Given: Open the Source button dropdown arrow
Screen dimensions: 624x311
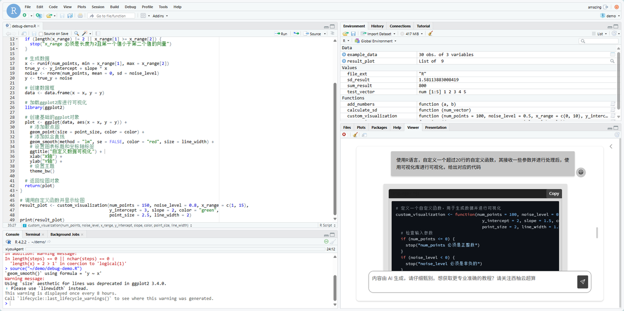Looking at the screenshot, I should [325, 34].
